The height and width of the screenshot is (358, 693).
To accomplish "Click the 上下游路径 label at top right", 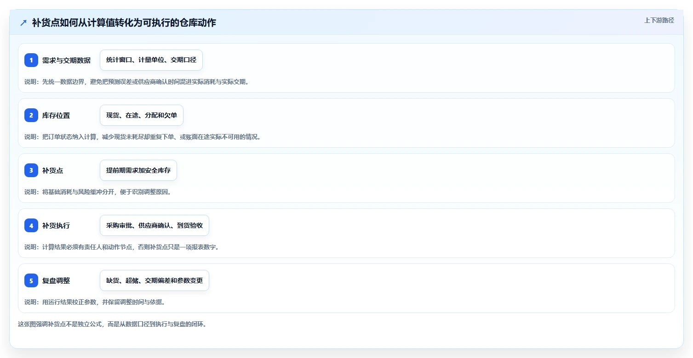I will pos(659,20).
